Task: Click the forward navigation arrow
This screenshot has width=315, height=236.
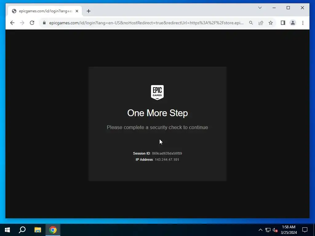Action: 22,23
